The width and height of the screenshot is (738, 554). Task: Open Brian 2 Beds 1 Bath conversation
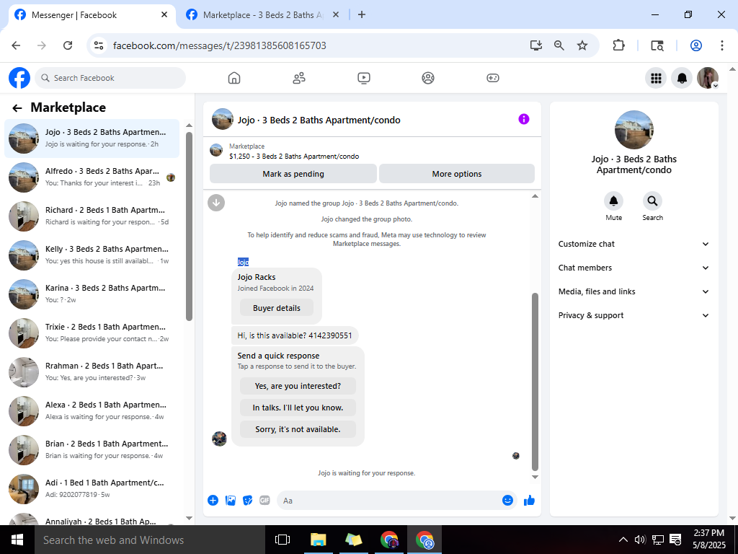click(x=92, y=450)
